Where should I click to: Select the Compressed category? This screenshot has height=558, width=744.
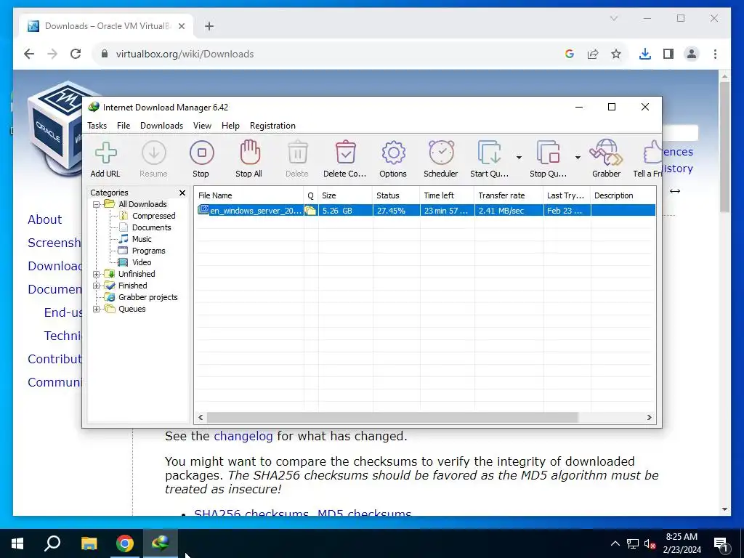pos(154,216)
